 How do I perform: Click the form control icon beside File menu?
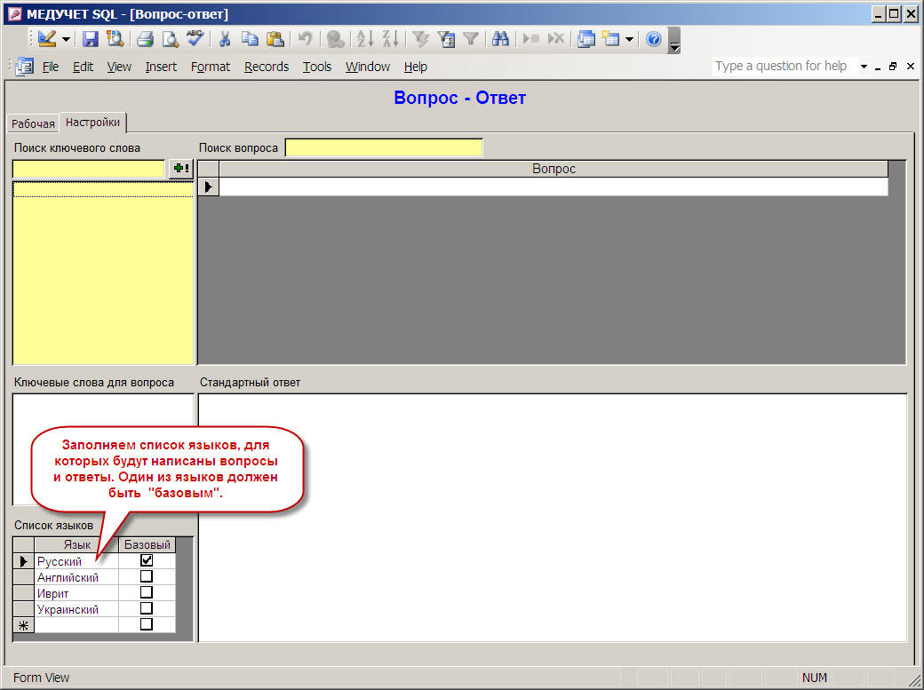[25, 67]
